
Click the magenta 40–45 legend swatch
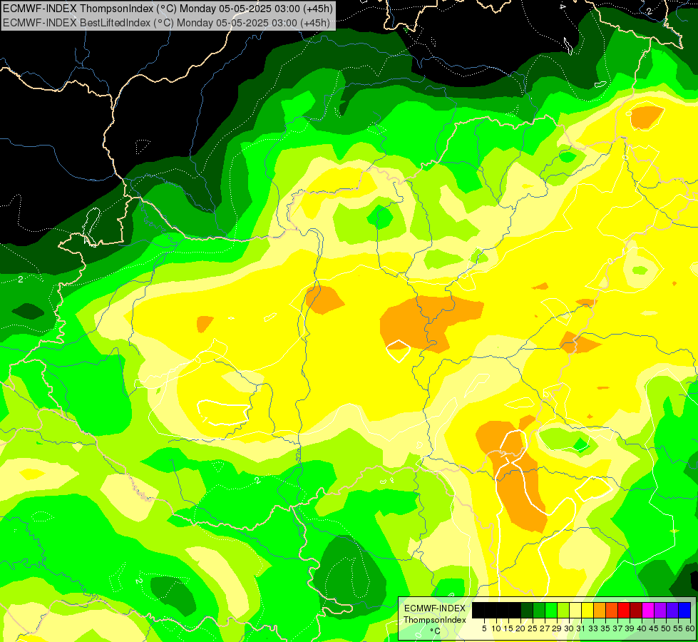648,610
